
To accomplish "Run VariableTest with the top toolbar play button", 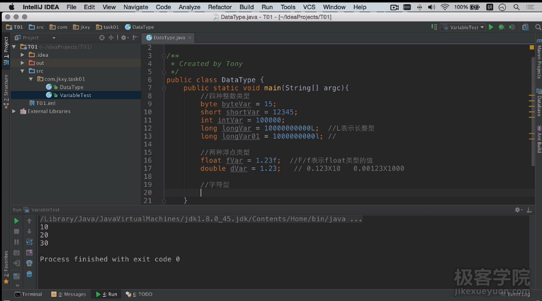I will [491, 27].
